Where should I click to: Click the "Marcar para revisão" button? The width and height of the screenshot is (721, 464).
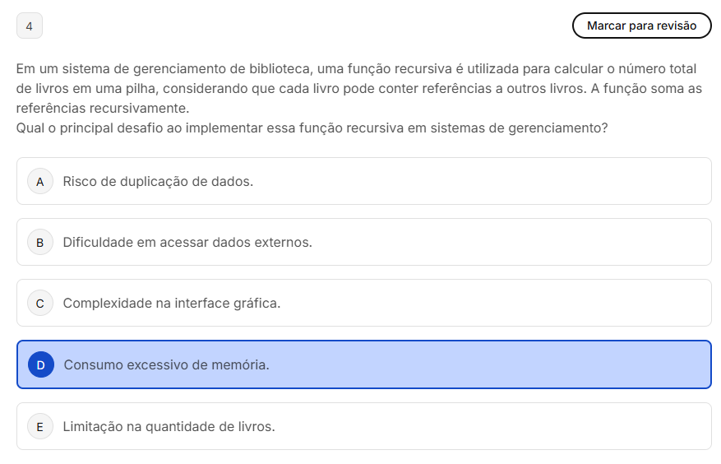[641, 26]
